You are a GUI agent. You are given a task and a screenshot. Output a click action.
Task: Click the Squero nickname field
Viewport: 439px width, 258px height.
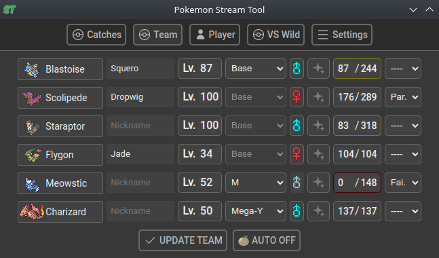click(140, 69)
